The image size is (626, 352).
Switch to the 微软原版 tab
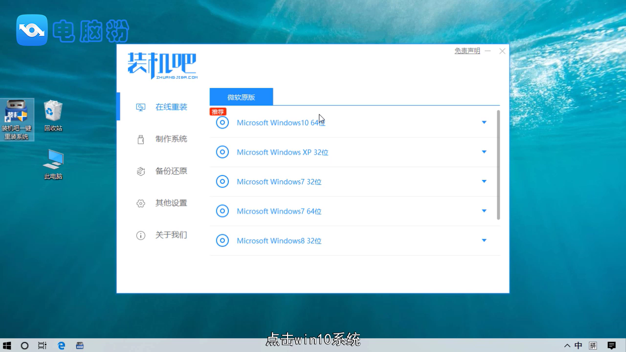point(241,97)
